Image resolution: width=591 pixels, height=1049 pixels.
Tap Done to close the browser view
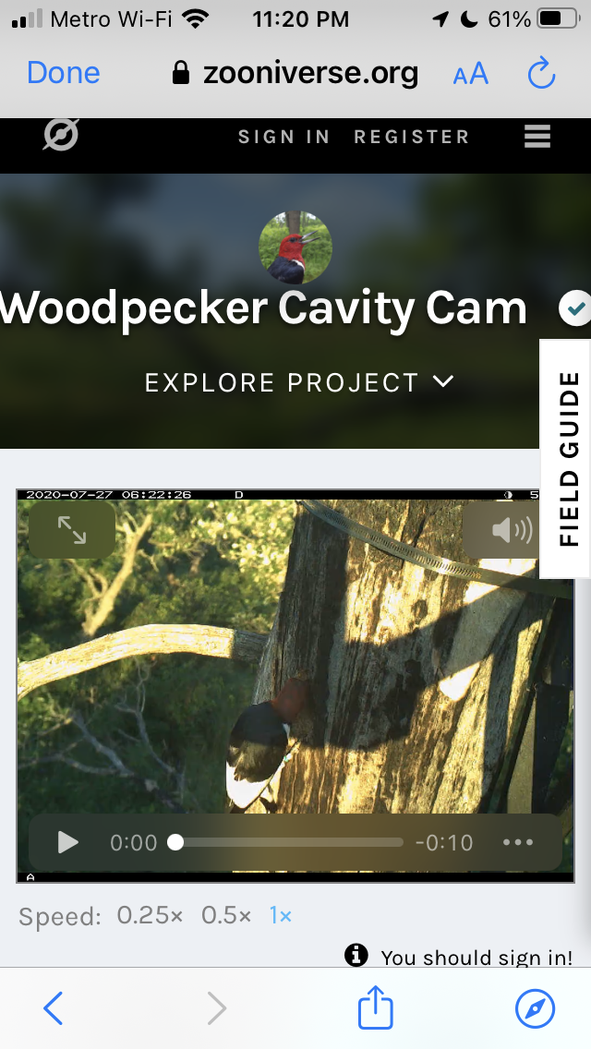coord(63,73)
